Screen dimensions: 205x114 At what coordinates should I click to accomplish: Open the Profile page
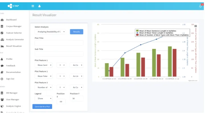[x=9, y=59]
